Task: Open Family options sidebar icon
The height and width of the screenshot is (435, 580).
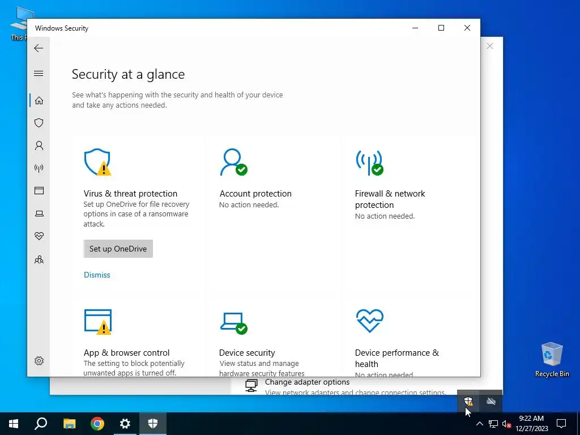Action: 39,259
